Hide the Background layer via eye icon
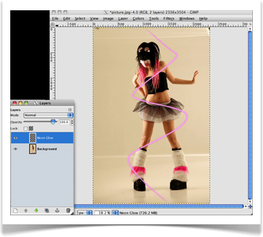 click(16, 149)
